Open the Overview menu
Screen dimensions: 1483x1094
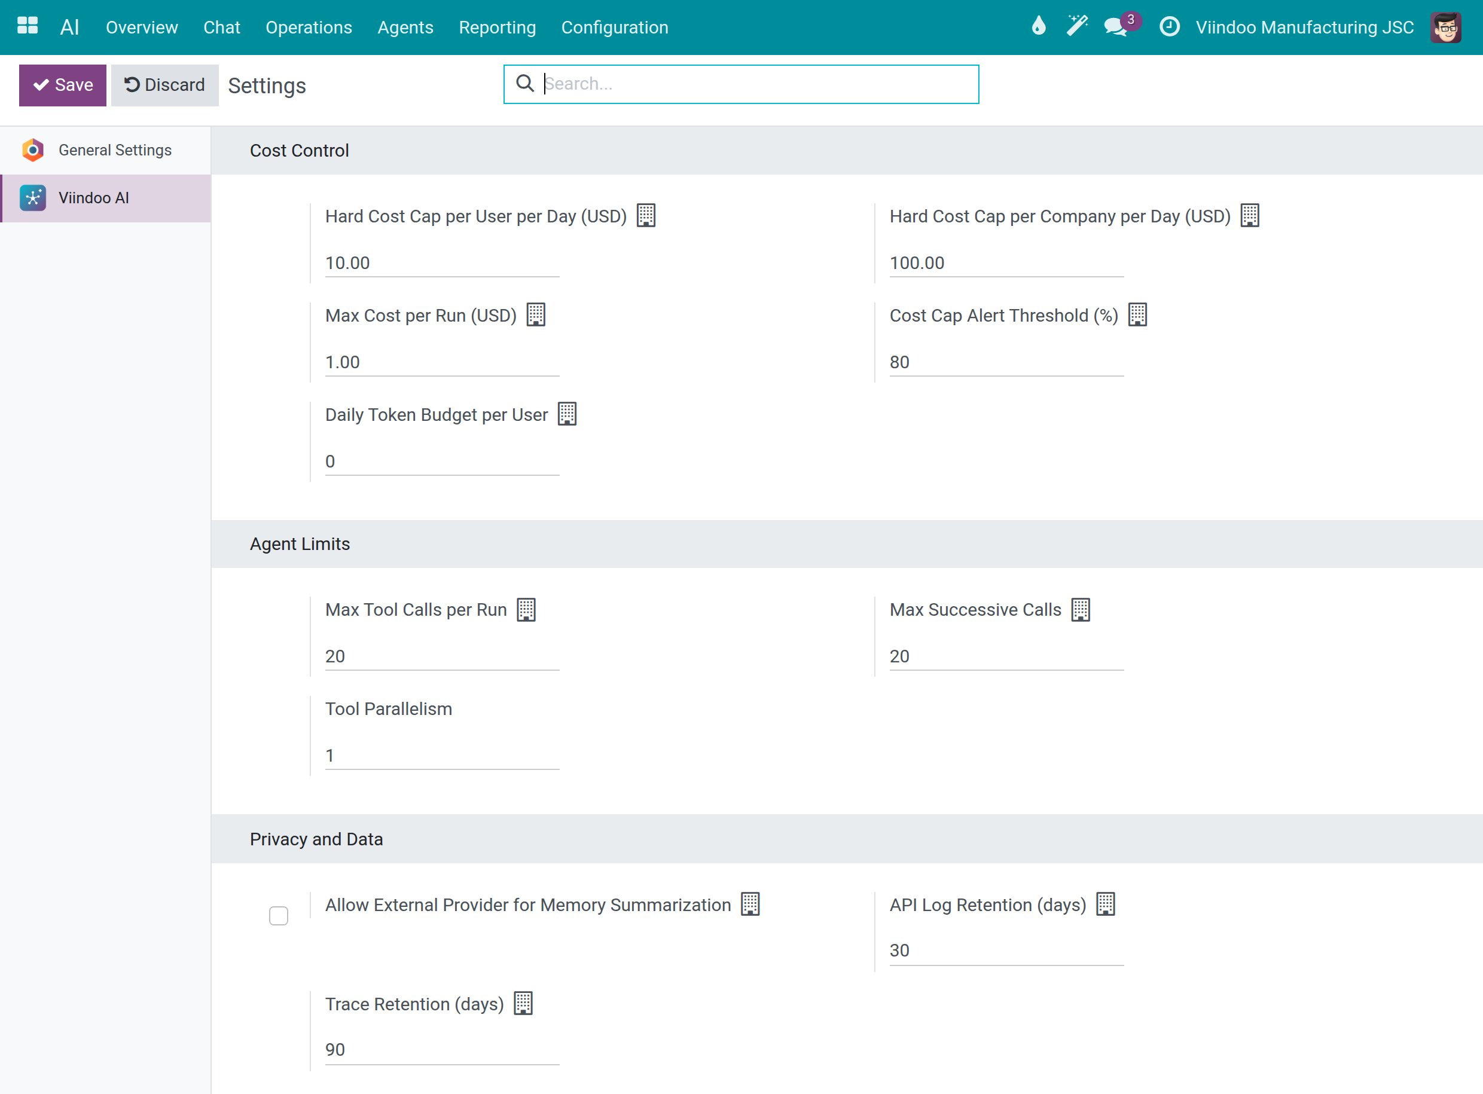pos(142,27)
